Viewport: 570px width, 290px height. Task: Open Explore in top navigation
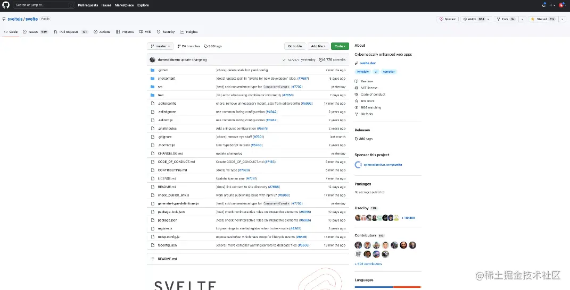(143, 5)
